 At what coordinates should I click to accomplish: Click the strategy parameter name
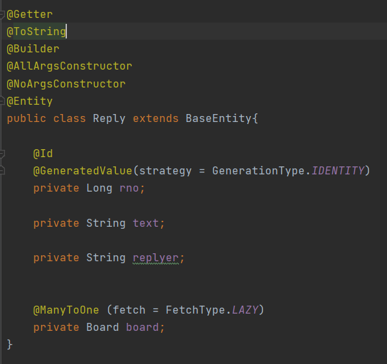[166, 171]
